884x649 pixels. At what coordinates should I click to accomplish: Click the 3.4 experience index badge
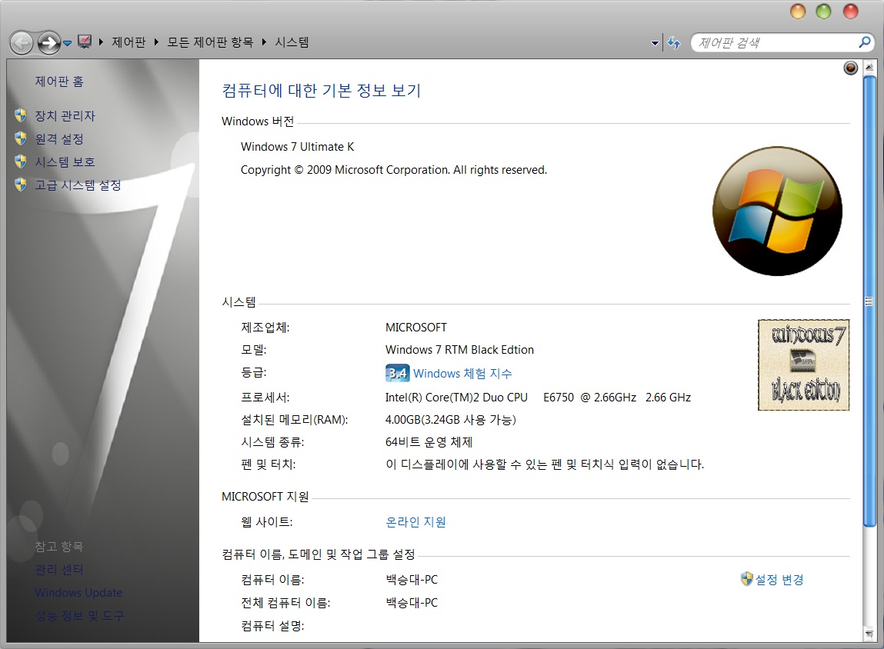click(x=398, y=373)
